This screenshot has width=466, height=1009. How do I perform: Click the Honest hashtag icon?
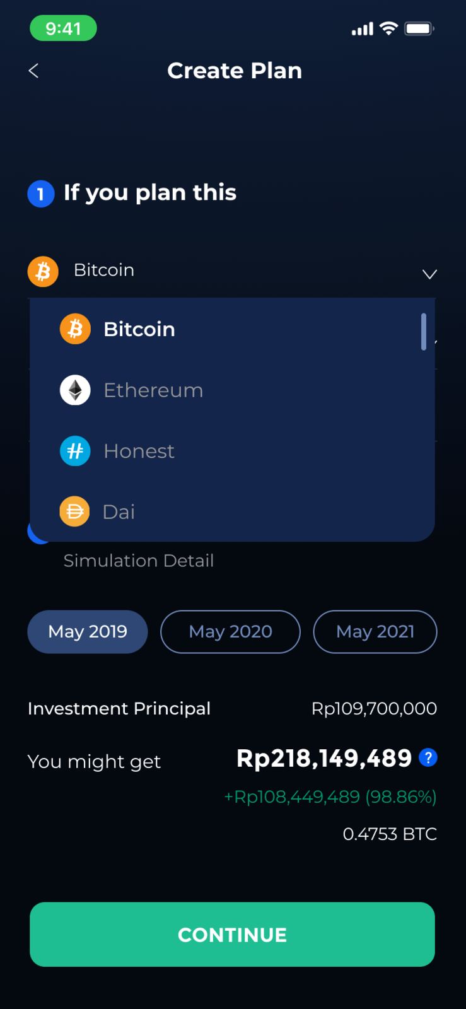click(x=75, y=452)
